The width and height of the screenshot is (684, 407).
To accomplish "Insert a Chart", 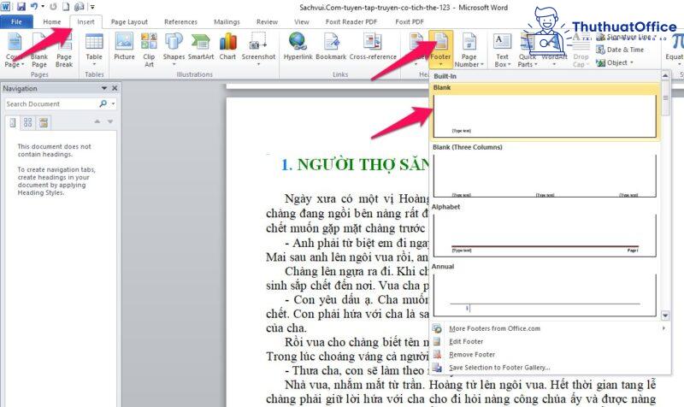I will [227, 46].
